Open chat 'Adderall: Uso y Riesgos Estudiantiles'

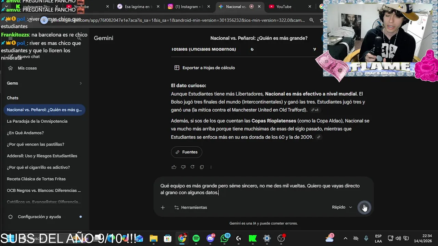tap(43, 156)
